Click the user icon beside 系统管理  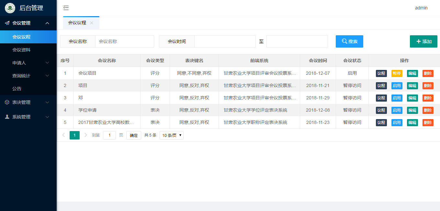tap(7, 117)
